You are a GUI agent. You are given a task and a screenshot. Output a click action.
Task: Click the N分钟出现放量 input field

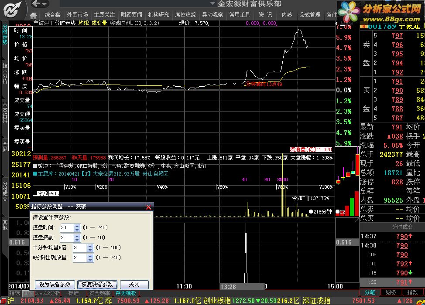80,258
